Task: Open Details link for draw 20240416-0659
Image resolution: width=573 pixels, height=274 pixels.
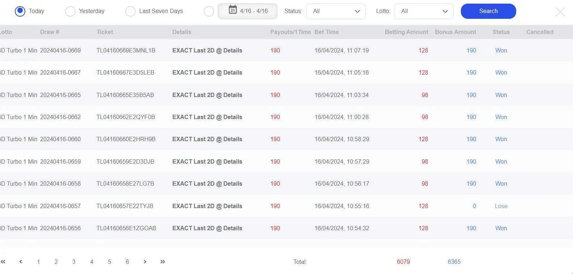Action: (207, 161)
